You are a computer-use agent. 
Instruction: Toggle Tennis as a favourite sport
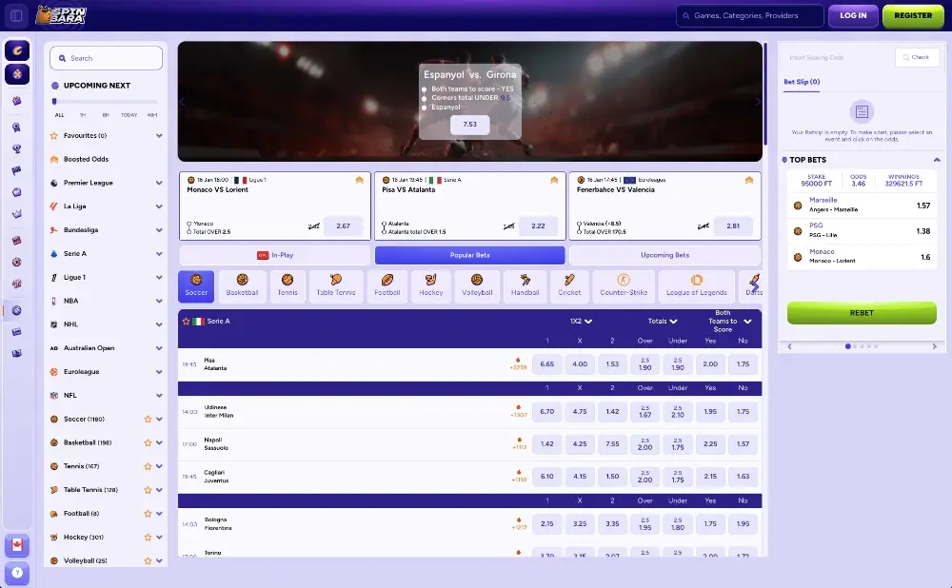pos(148,465)
